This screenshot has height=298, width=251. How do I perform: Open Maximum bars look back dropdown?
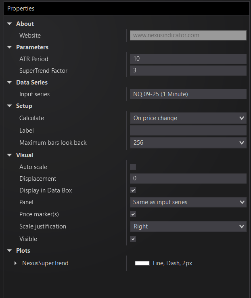click(188, 143)
